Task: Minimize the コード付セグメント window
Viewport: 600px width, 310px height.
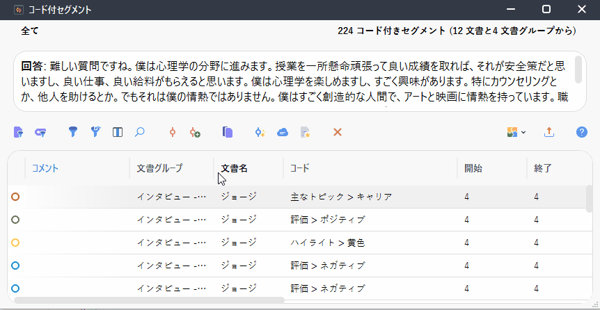Action: (510, 10)
